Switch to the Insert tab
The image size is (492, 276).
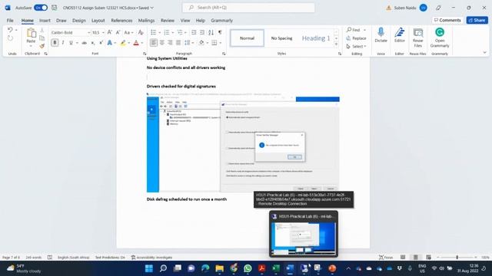[45, 21]
